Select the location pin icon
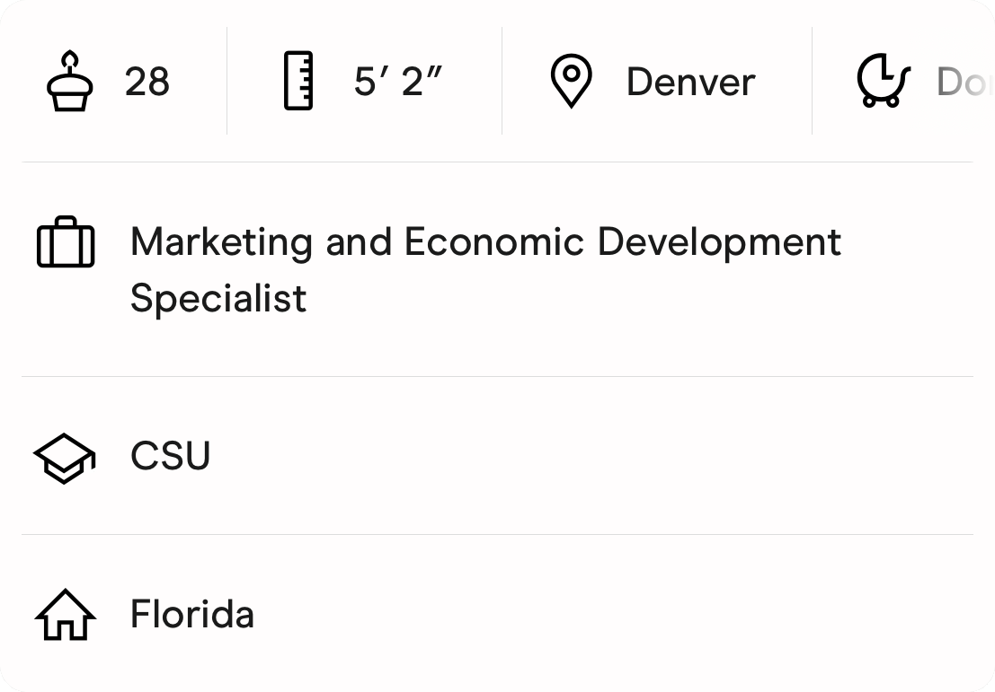 [x=571, y=82]
